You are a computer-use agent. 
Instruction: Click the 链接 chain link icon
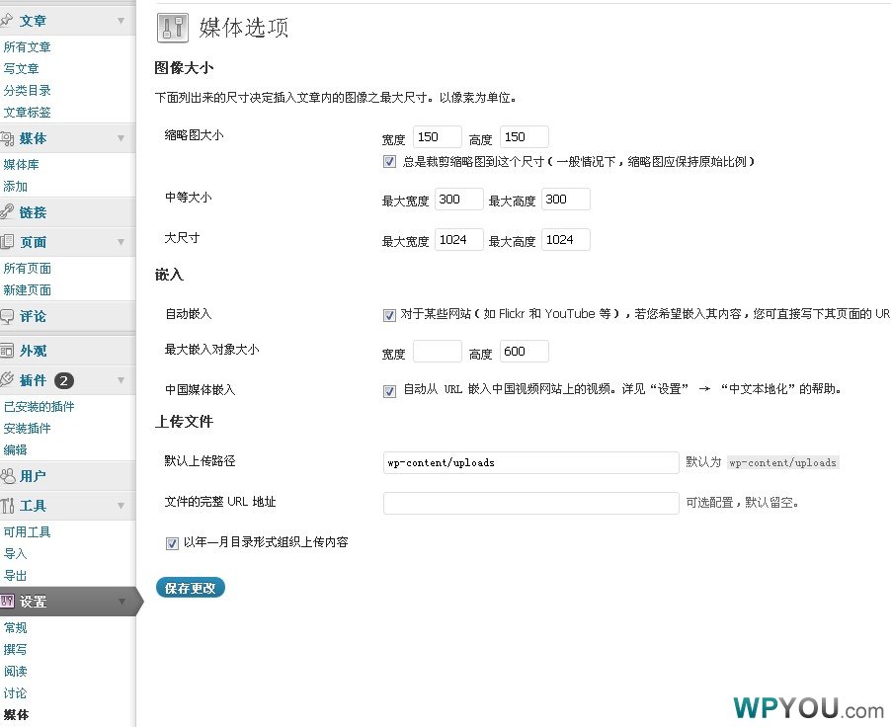(7, 212)
